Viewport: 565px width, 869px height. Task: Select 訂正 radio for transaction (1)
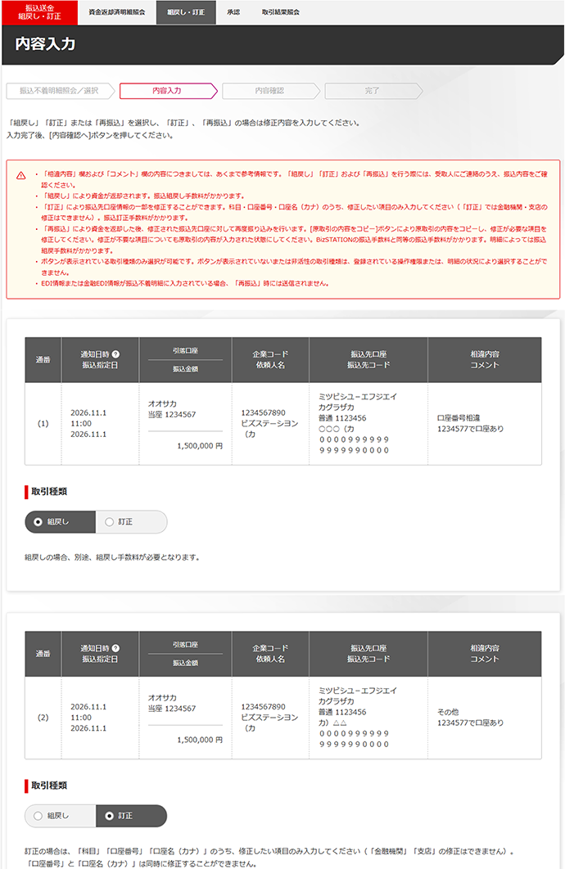(x=109, y=521)
